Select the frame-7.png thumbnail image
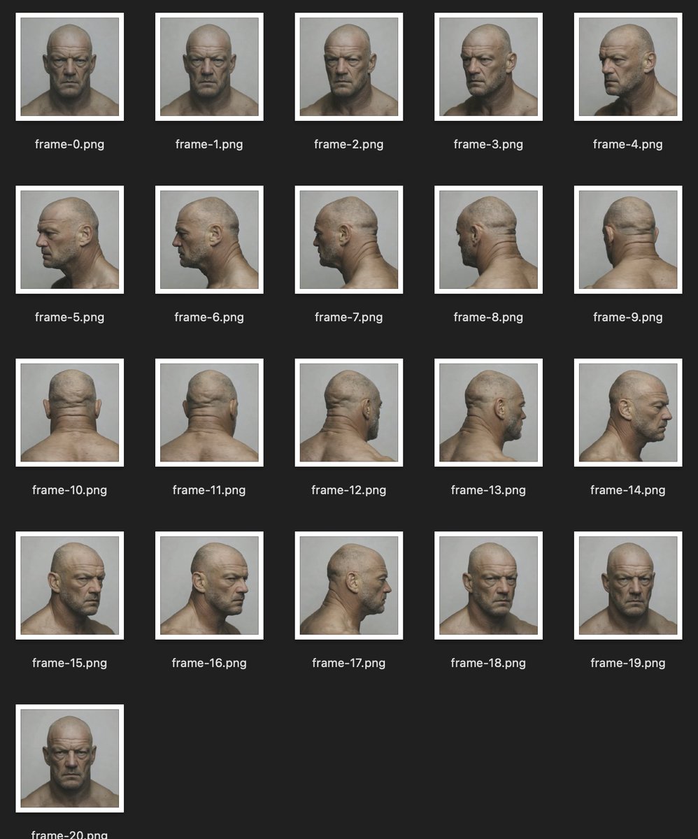 click(349, 240)
